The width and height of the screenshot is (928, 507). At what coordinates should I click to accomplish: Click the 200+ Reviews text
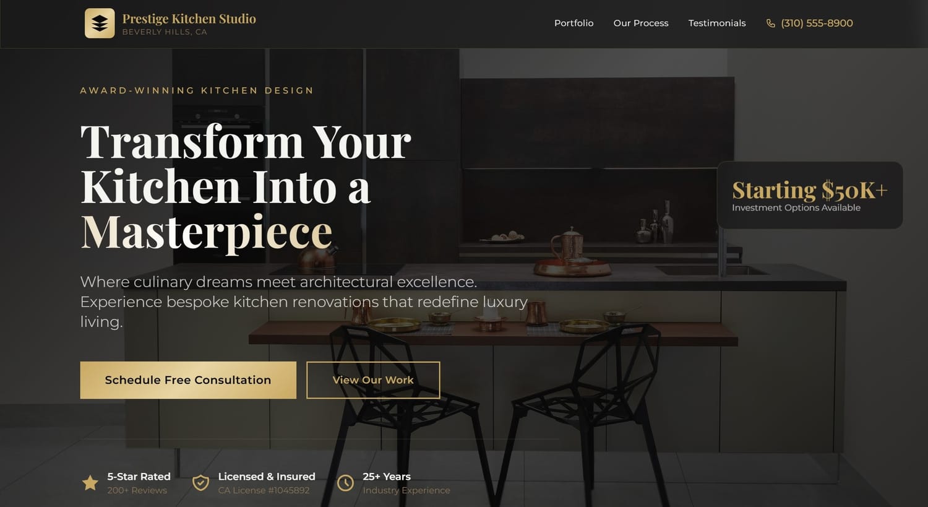pyautogui.click(x=137, y=490)
